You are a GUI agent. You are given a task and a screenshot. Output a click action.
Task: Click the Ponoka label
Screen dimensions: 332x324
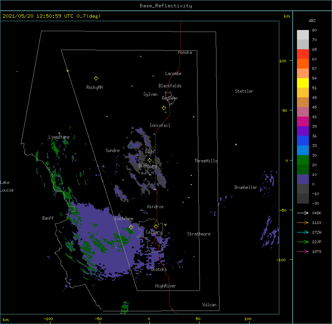185,52
